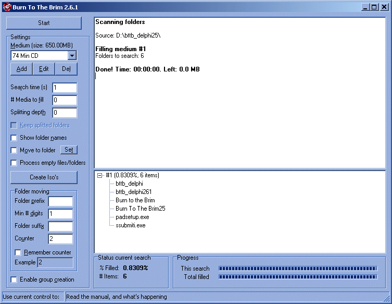This screenshot has width=392, height=304.
Task: Select Burn to the Brim tree item
Action: click(135, 200)
